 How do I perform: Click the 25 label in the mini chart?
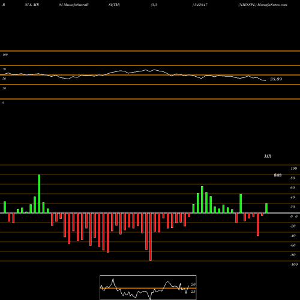pos(193,292)
